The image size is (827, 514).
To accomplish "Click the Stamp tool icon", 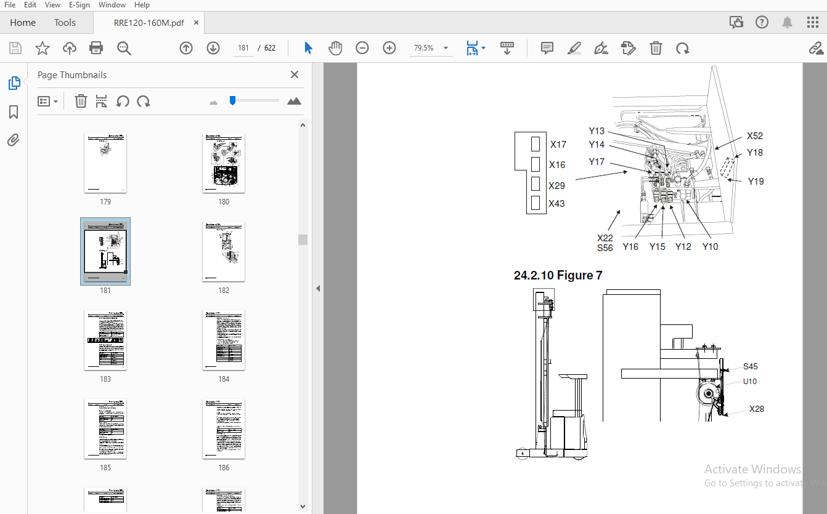I will point(628,48).
